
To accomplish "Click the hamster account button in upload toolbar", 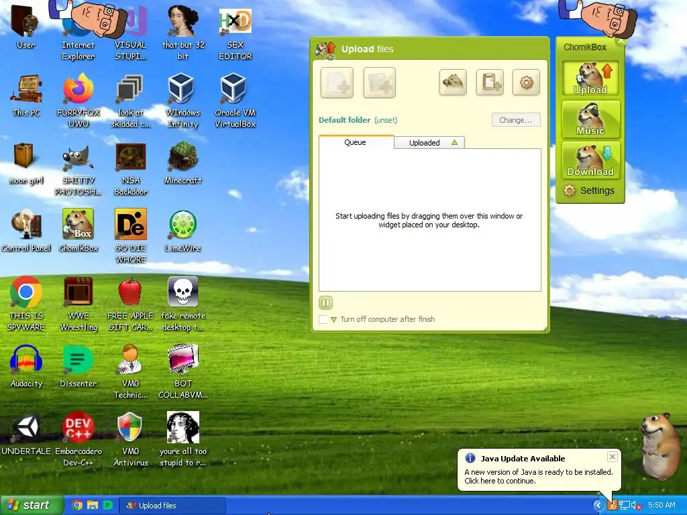I will 453,82.
